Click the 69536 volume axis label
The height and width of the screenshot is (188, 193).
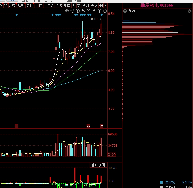tap(113, 134)
